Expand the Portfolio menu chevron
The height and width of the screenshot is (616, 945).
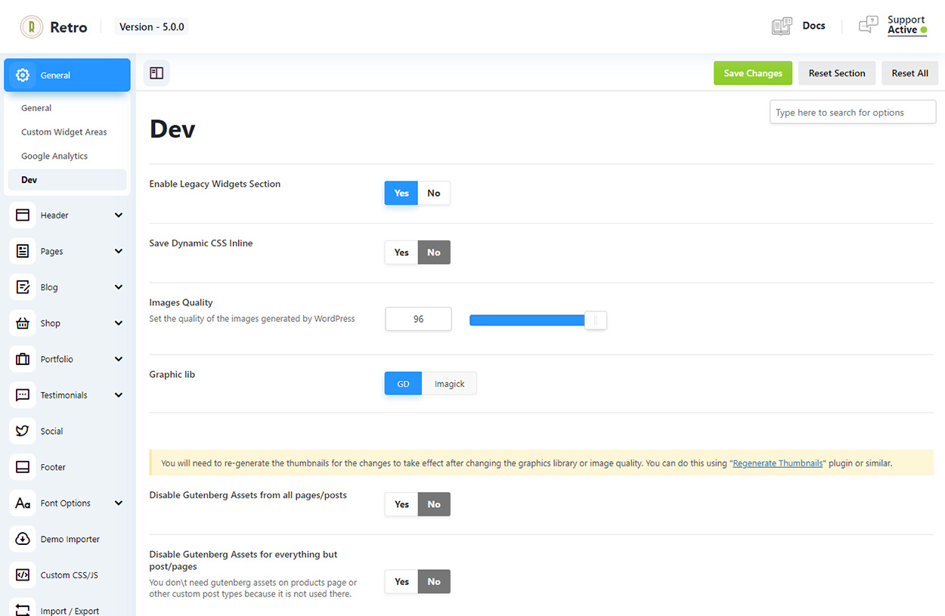click(x=119, y=359)
